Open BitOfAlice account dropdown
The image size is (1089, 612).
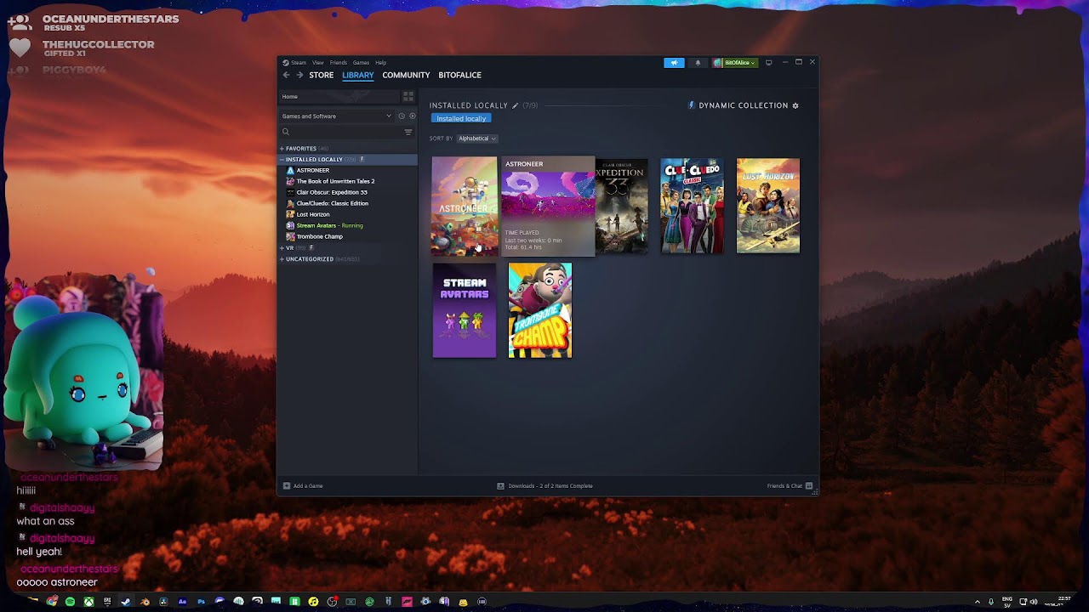tap(735, 63)
